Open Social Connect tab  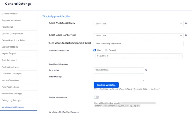(x=18, y=60)
